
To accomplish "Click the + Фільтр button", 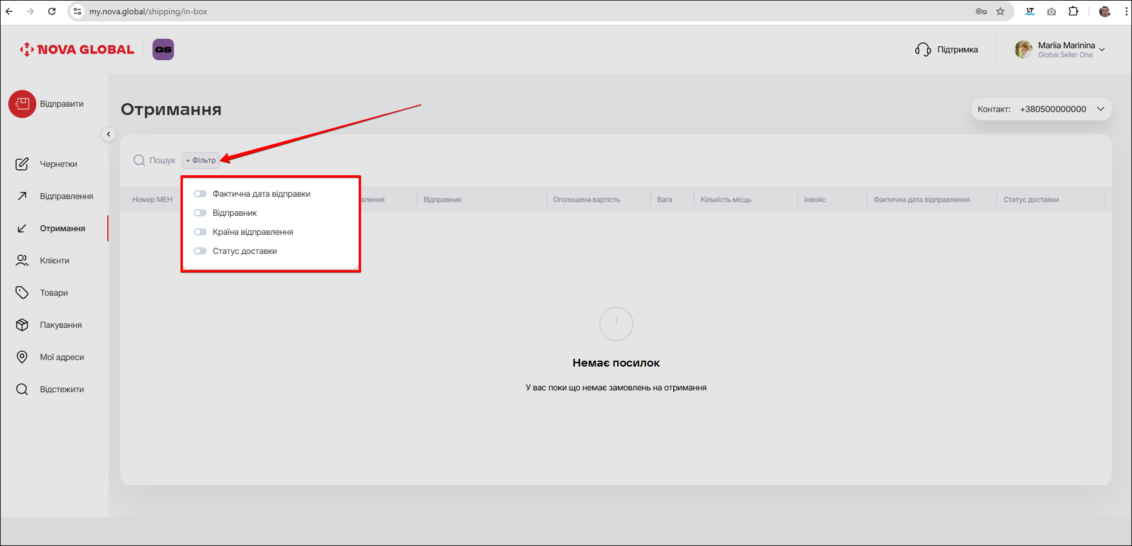I will [201, 160].
